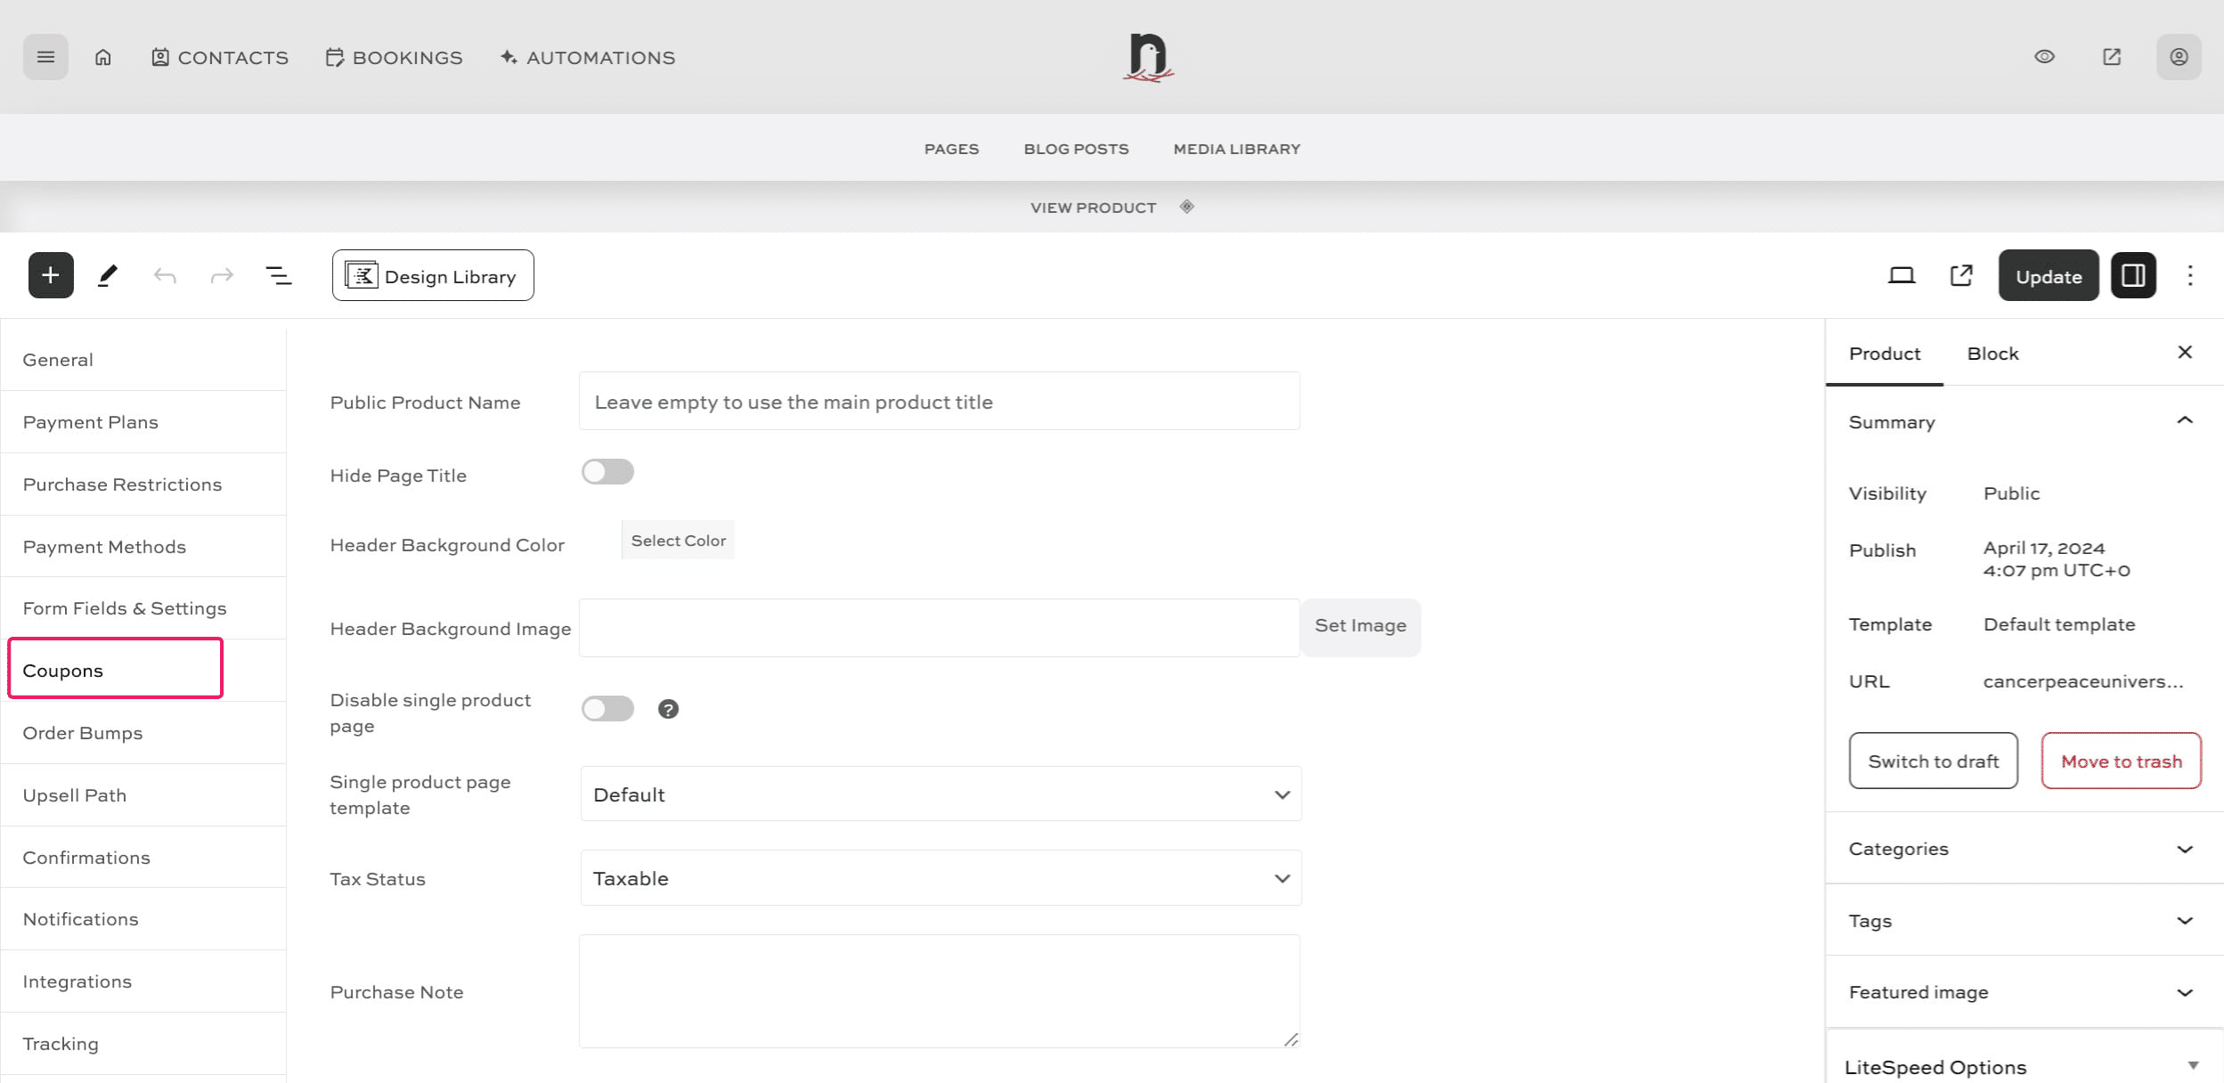Switch to the Block tab
2224x1083 pixels.
(1992, 354)
